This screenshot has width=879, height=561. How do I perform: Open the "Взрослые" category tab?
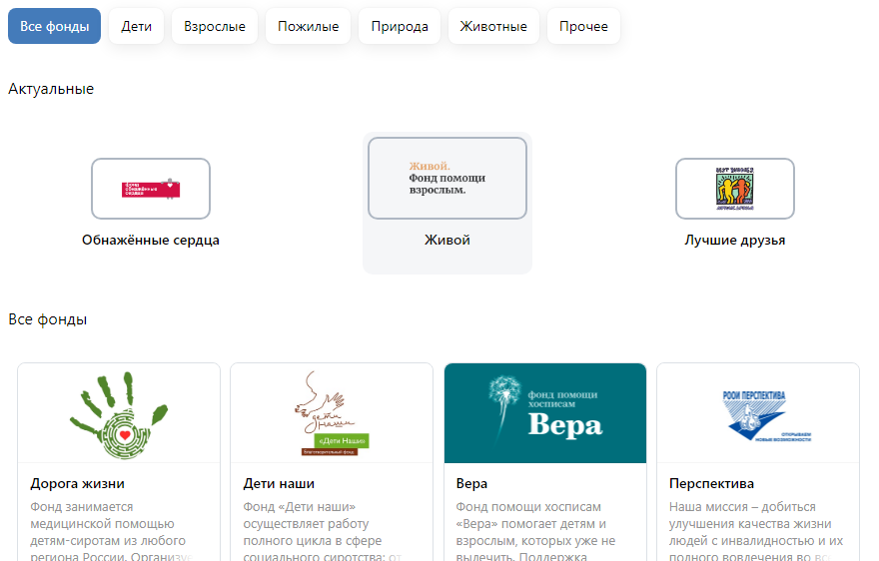click(x=215, y=27)
